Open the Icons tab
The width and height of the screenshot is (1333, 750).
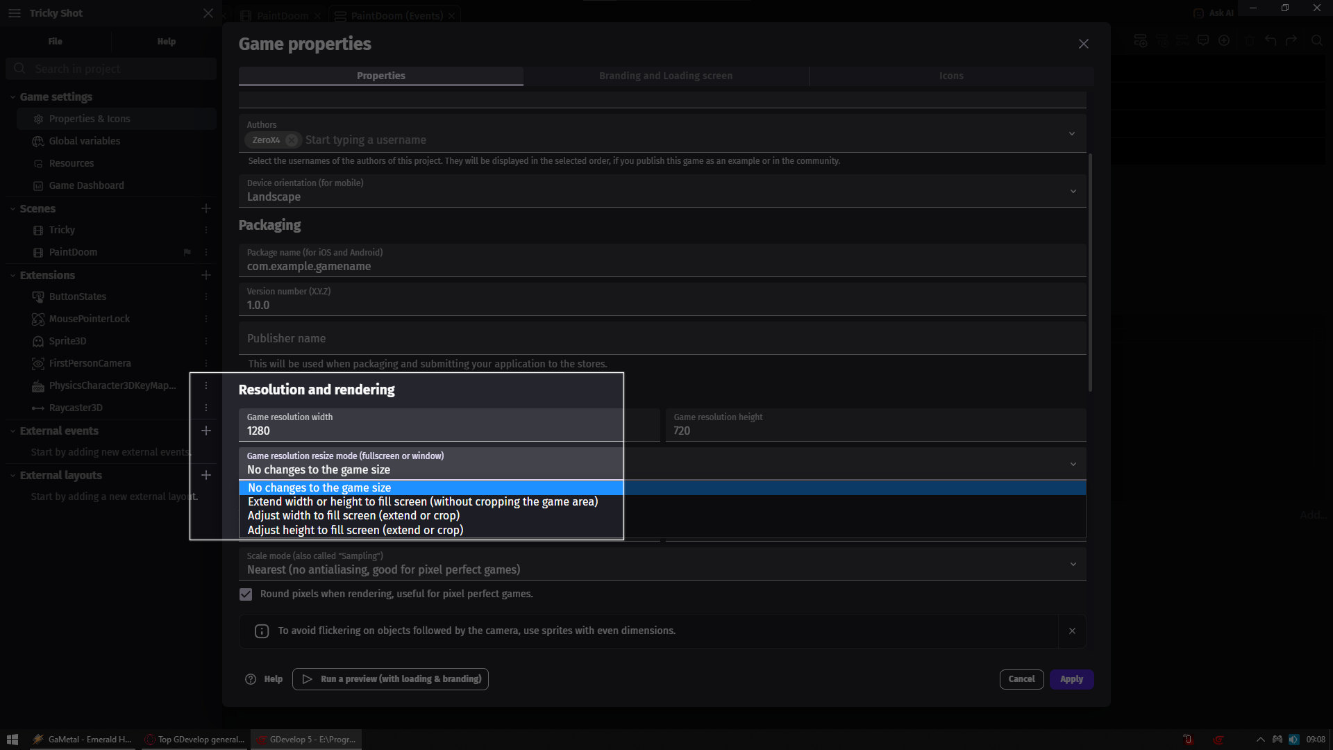pyautogui.click(x=950, y=76)
